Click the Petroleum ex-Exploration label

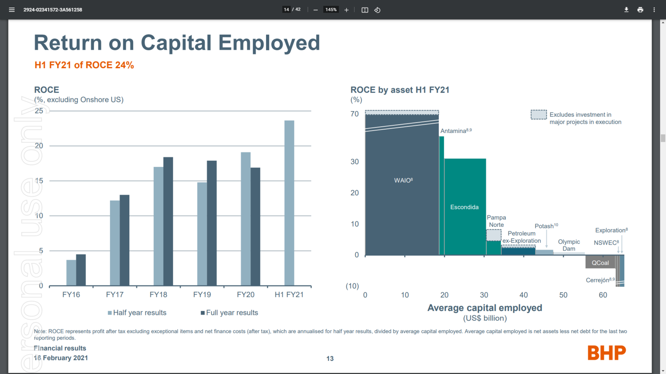(x=522, y=237)
